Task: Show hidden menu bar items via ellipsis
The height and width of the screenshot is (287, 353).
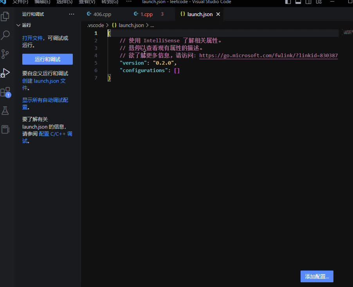Action: [x=129, y=2]
